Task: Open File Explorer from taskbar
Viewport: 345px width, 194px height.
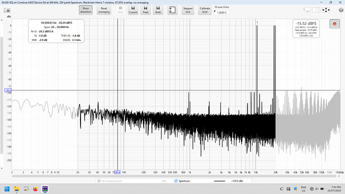Action: (16, 189)
